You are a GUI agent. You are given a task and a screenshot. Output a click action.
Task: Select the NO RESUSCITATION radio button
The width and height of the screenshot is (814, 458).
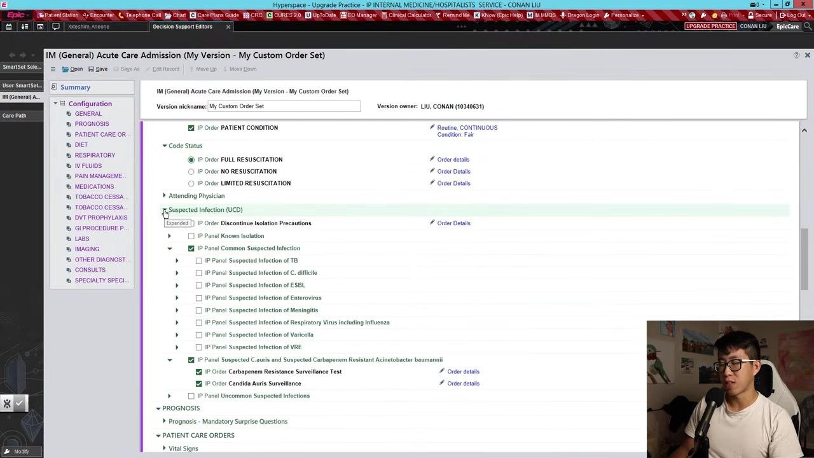click(x=191, y=172)
